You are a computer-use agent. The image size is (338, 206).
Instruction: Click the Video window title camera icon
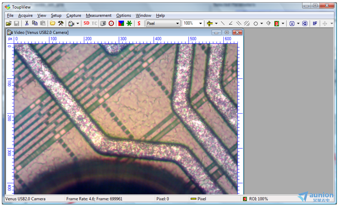coord(10,32)
